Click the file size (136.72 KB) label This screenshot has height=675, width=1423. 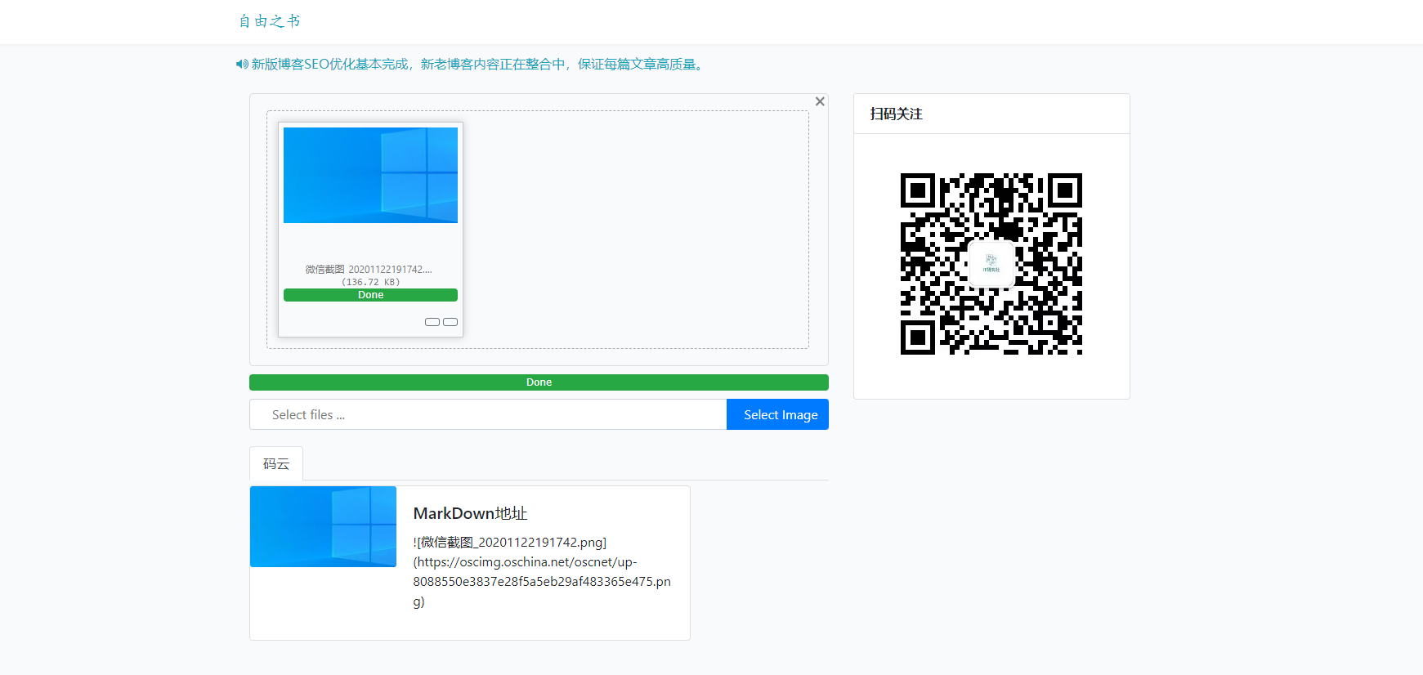pos(370,282)
